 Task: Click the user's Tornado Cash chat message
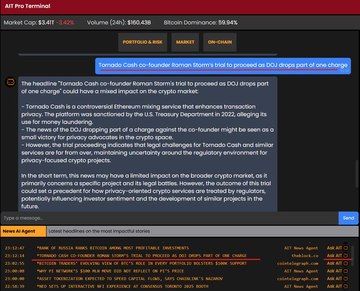pyautogui.click(x=223, y=66)
